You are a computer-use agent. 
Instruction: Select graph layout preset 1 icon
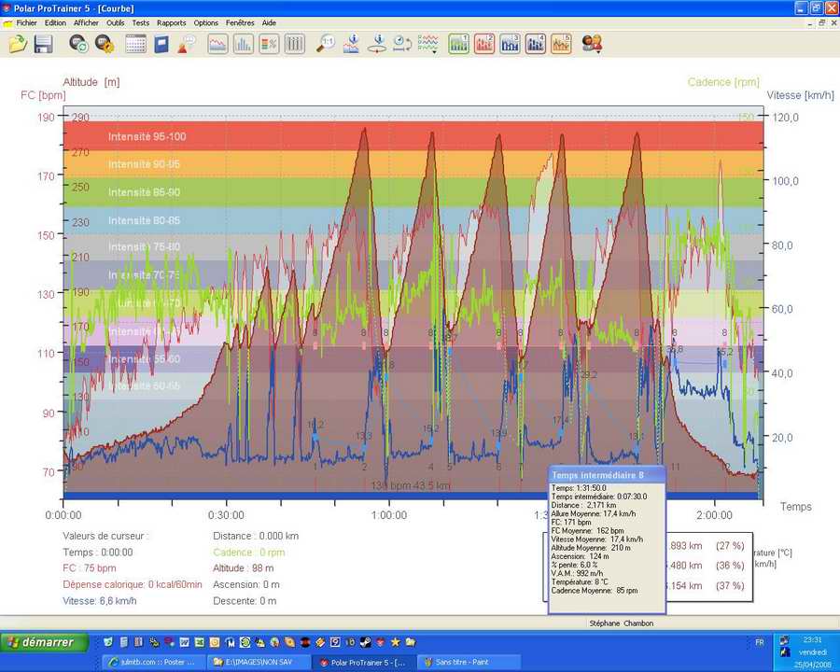pos(458,44)
